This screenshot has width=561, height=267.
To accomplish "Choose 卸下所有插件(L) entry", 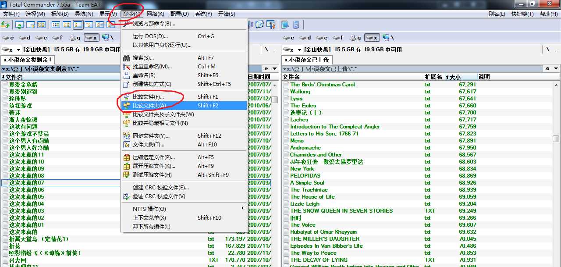I will click(x=184, y=227).
